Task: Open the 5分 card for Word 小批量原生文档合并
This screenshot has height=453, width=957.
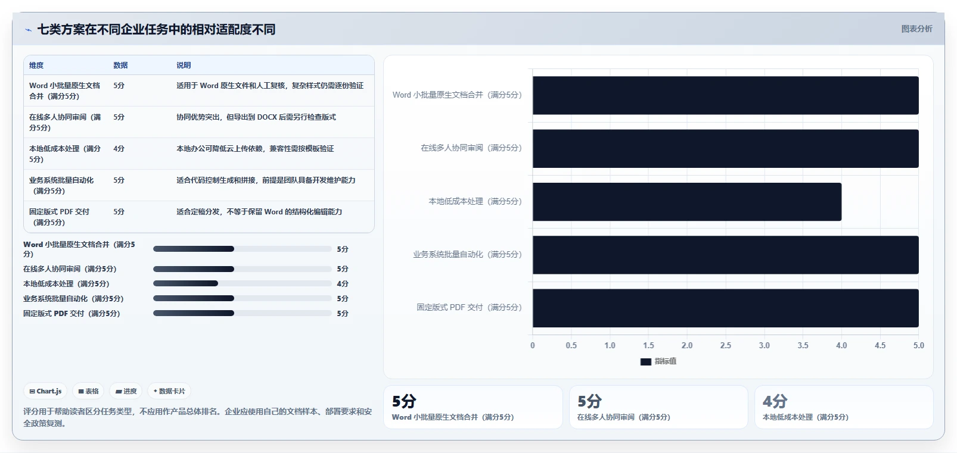Action: (x=473, y=407)
